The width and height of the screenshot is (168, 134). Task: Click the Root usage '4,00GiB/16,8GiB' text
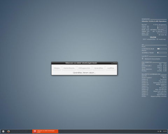(x=148, y=49)
